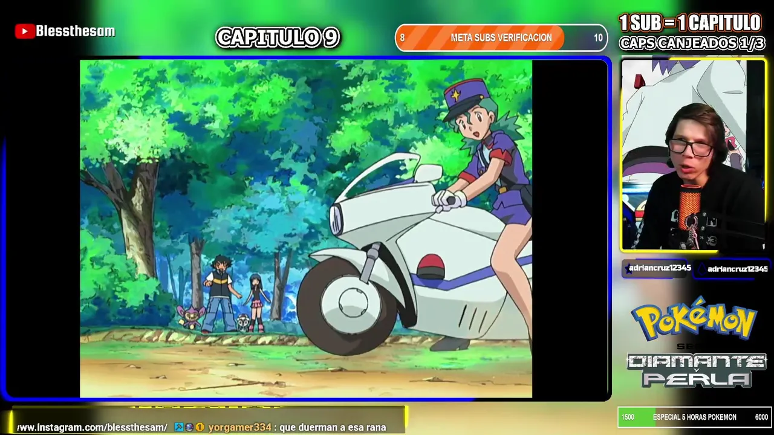The height and width of the screenshot is (435, 774).
Task: Click the 6000 value on the goal bar
Action: coord(761,417)
